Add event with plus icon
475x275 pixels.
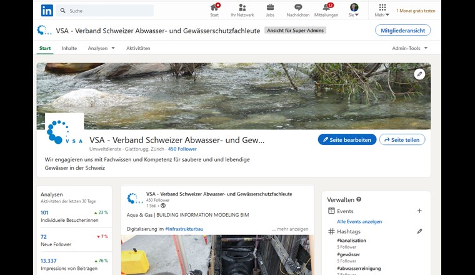tap(419, 211)
